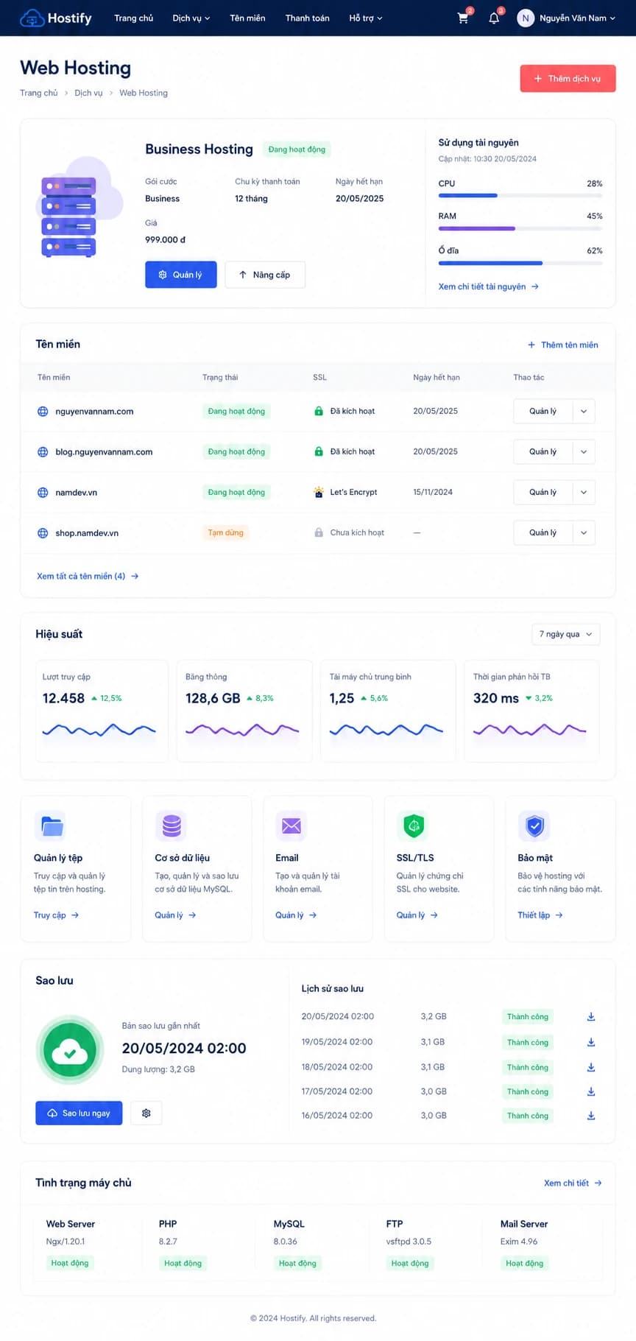The height and width of the screenshot is (1341, 636).
Task: Click the Hostify logo
Action: [56, 18]
